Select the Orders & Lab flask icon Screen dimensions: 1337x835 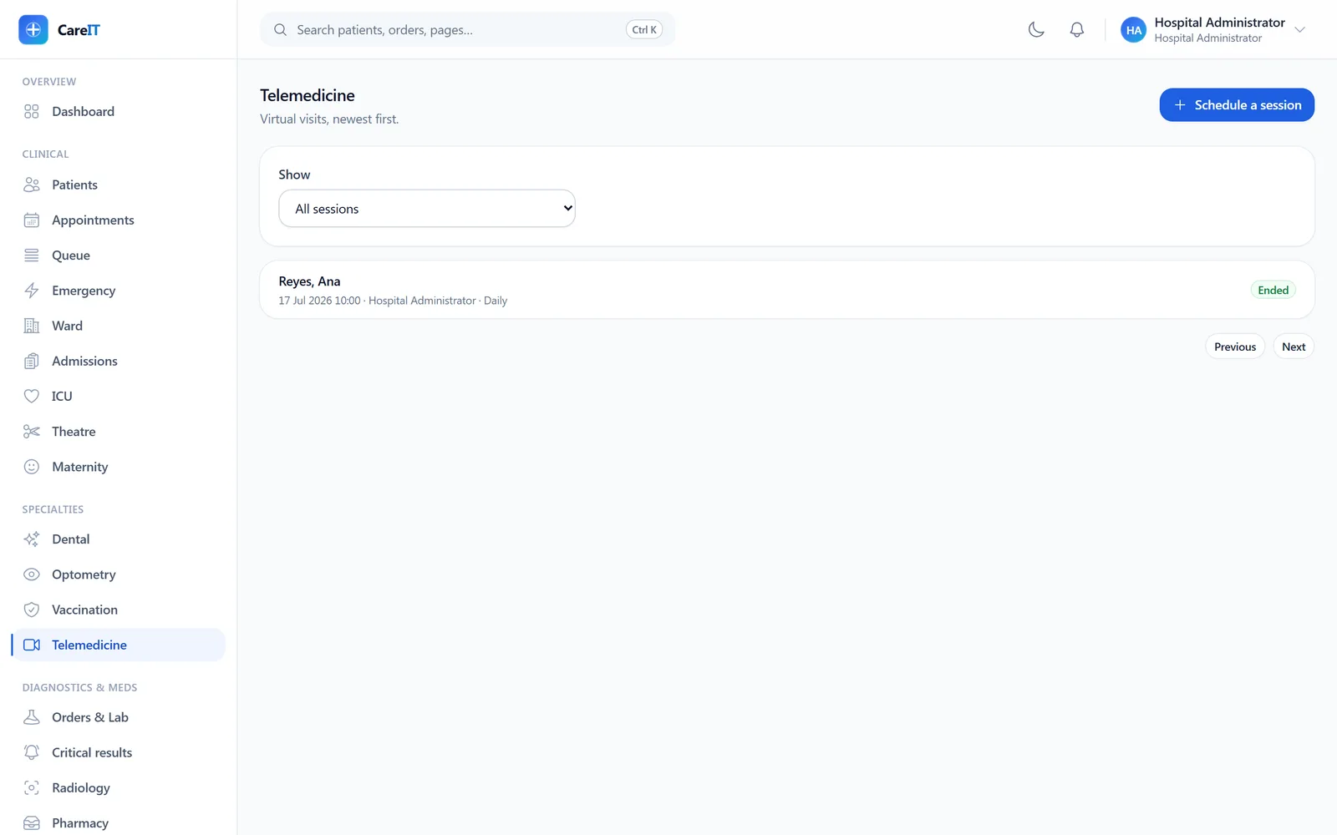(32, 717)
